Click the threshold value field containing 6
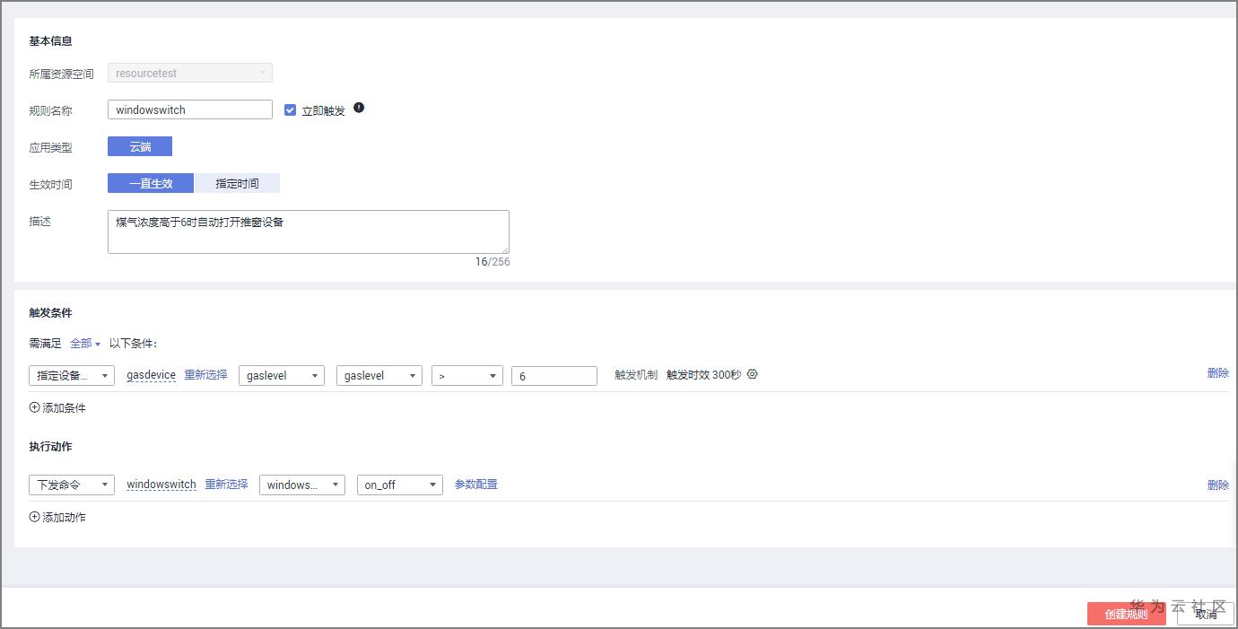This screenshot has width=1238, height=629. 554,376
